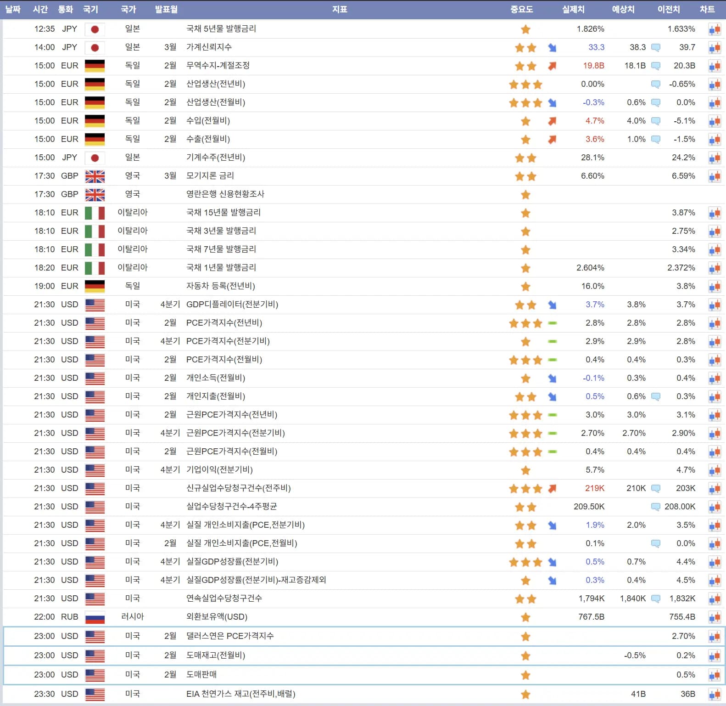Click three-star rating for PCE가격지수(전년비)
The image size is (726, 706).
(525, 323)
